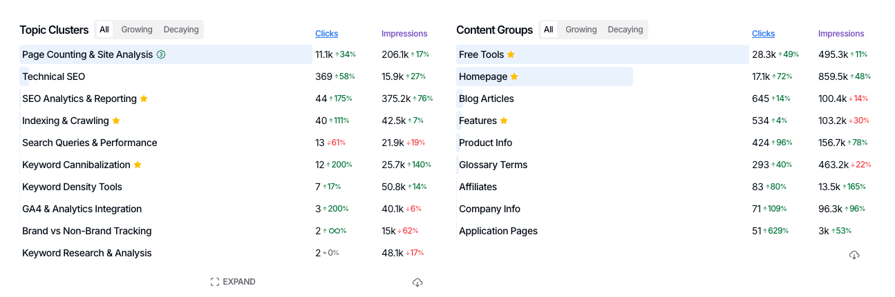Click the star next to Keyword Cannibalization
Viewport: 895px width, 297px height.
coord(138,165)
